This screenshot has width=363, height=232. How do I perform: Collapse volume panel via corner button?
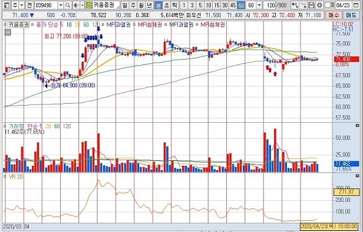(357, 125)
